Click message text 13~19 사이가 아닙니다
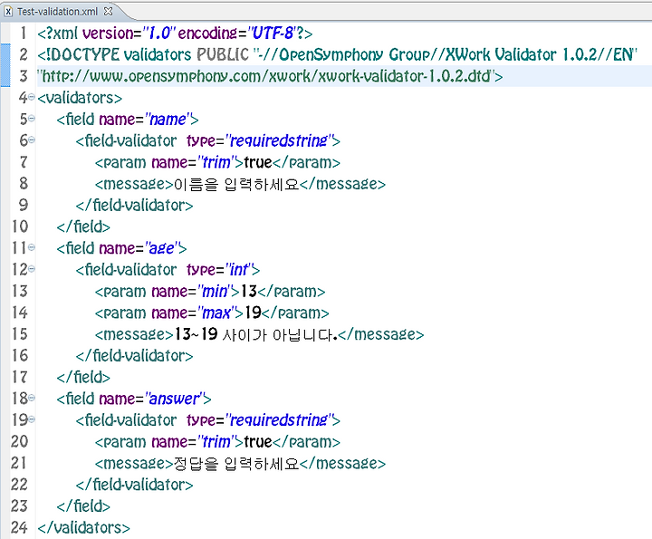 pyautogui.click(x=255, y=334)
